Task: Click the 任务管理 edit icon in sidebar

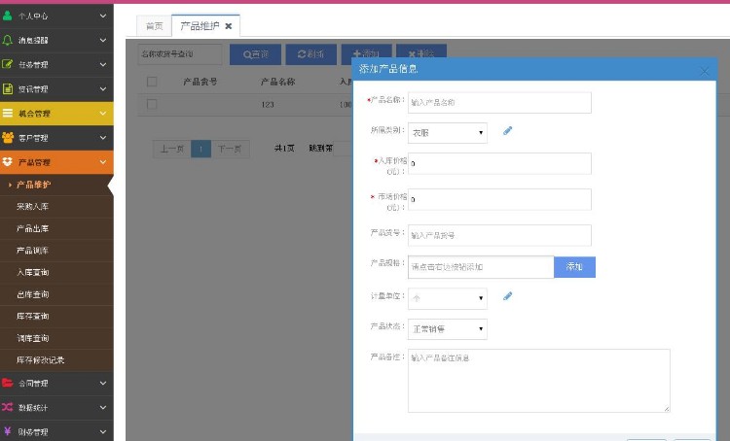Action: point(8,64)
